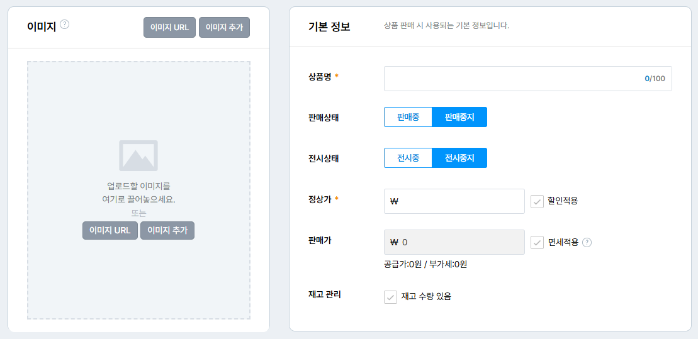Open the help tooltip beside 면세적용

click(x=587, y=243)
